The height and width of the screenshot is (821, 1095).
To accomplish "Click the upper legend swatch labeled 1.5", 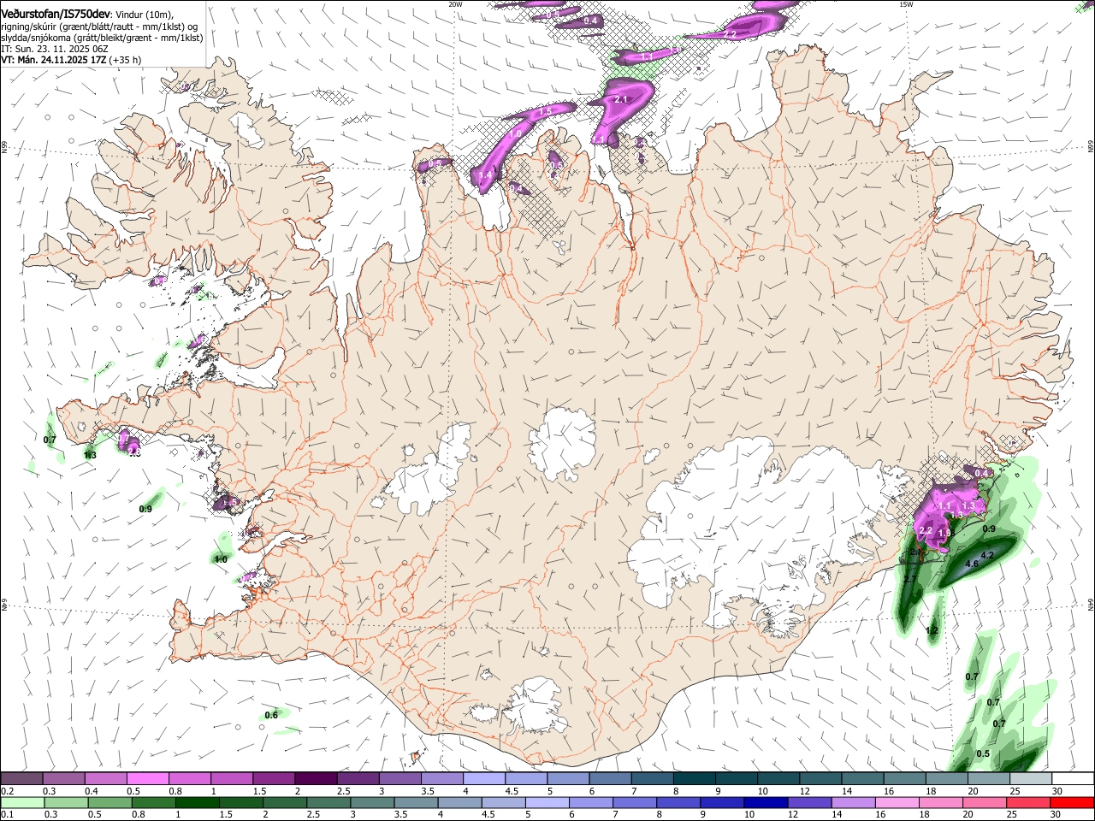I will (x=274, y=778).
